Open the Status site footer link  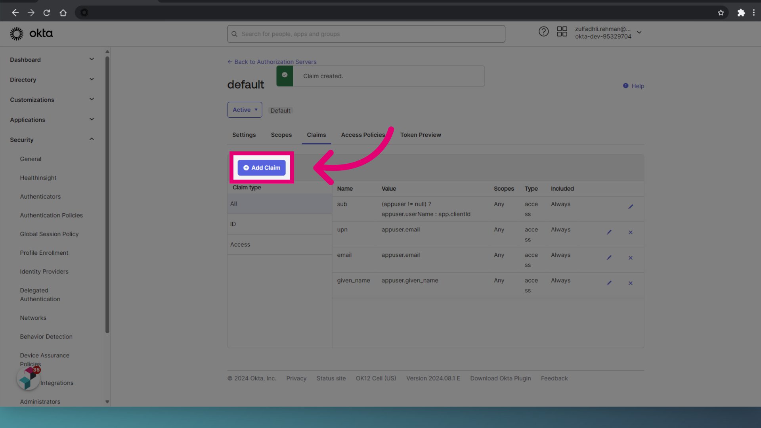[331, 378]
